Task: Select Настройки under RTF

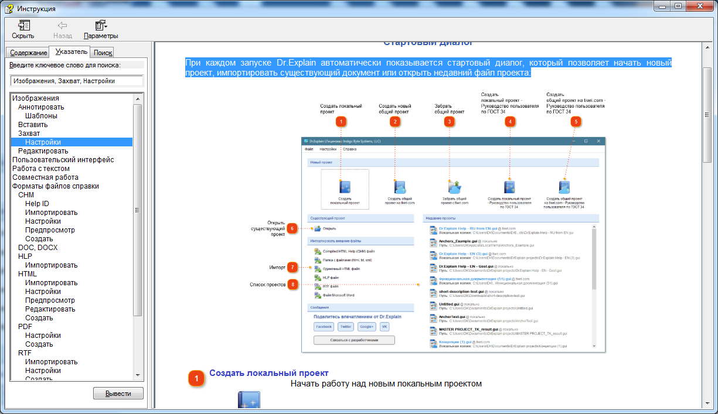Action: point(43,371)
